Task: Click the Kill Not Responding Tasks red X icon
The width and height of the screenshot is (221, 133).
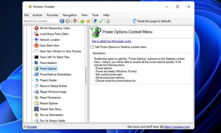Action: click(x=36, y=28)
